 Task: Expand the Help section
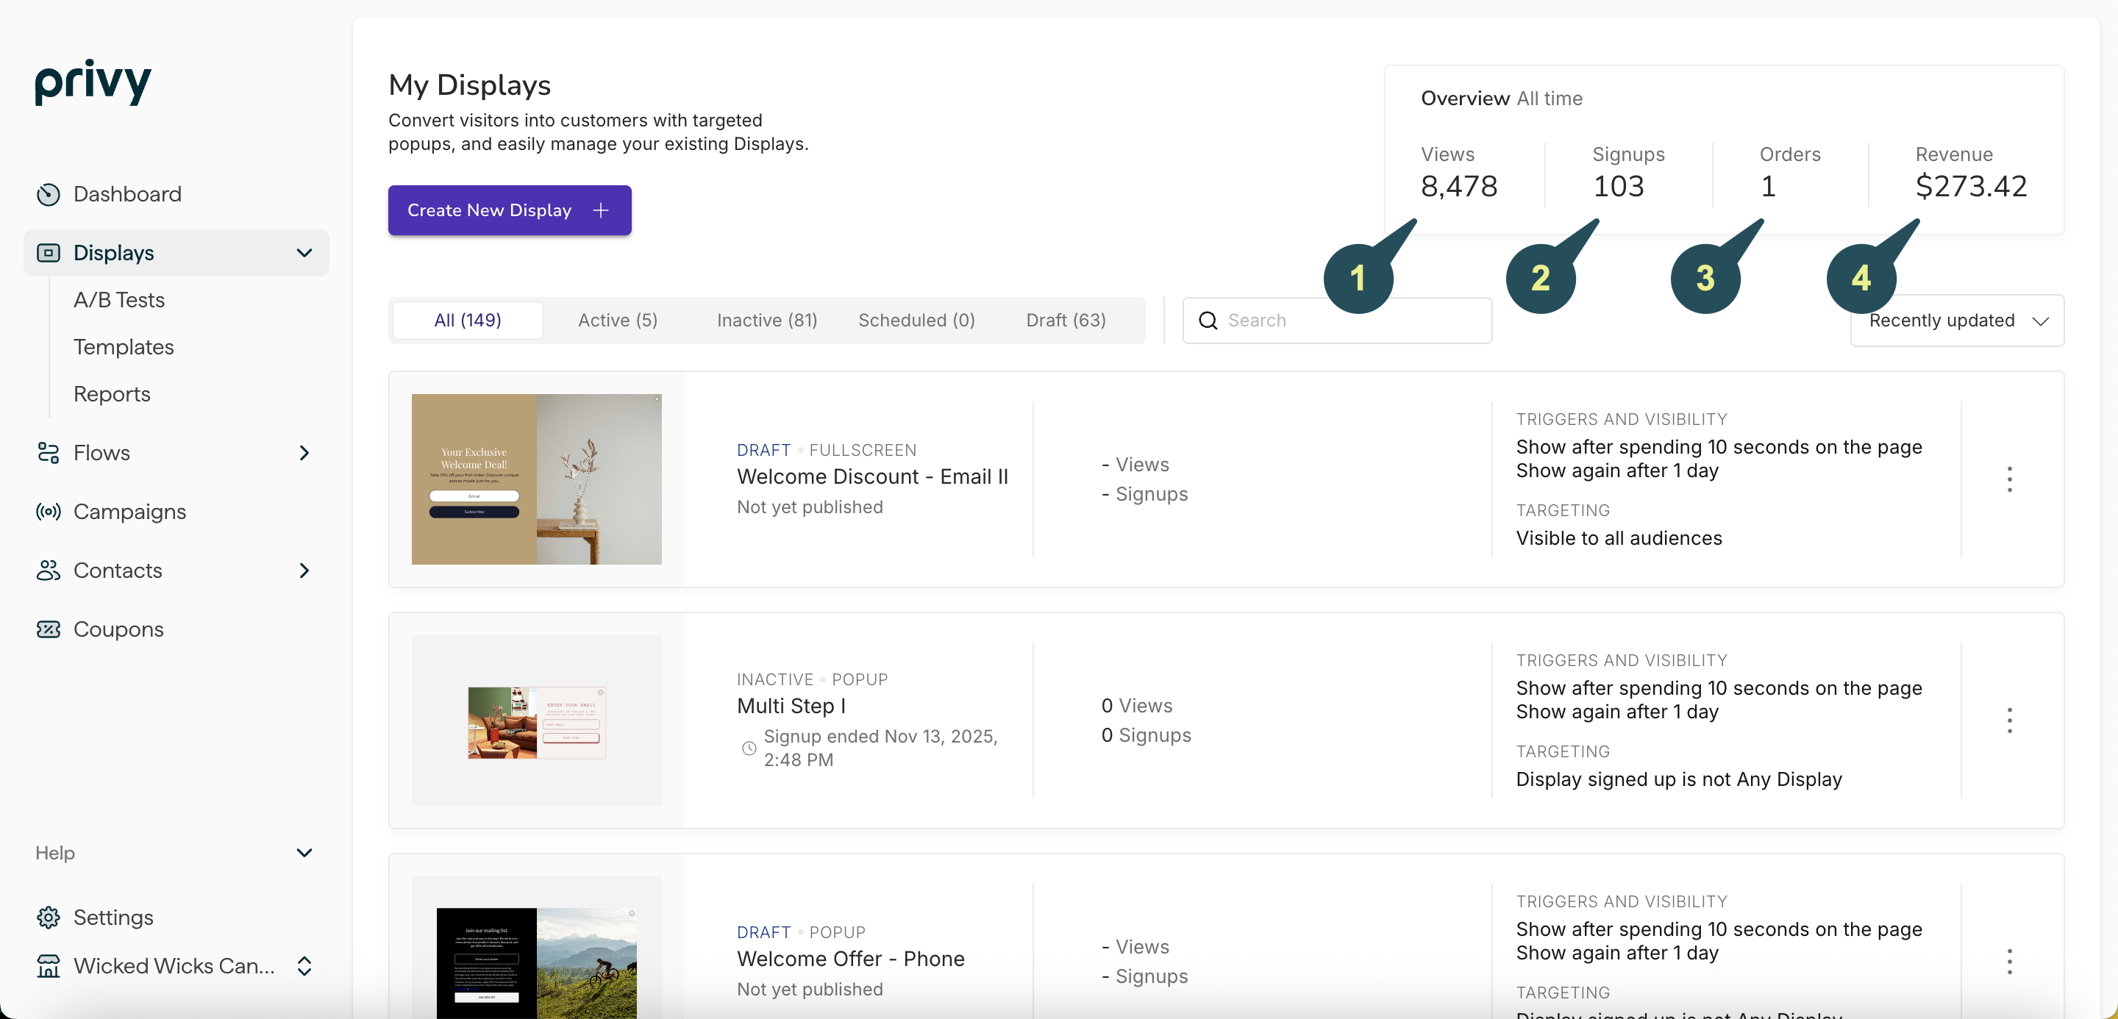304,852
